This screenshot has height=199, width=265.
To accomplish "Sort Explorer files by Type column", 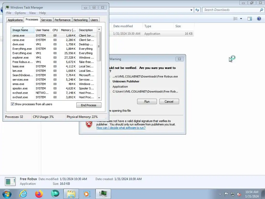I will tap(158, 26).
